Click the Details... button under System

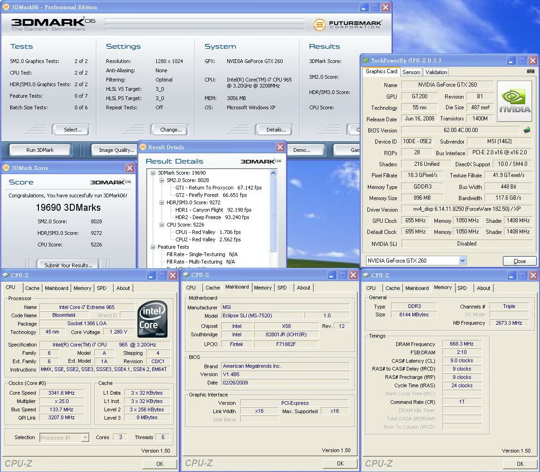(274, 130)
